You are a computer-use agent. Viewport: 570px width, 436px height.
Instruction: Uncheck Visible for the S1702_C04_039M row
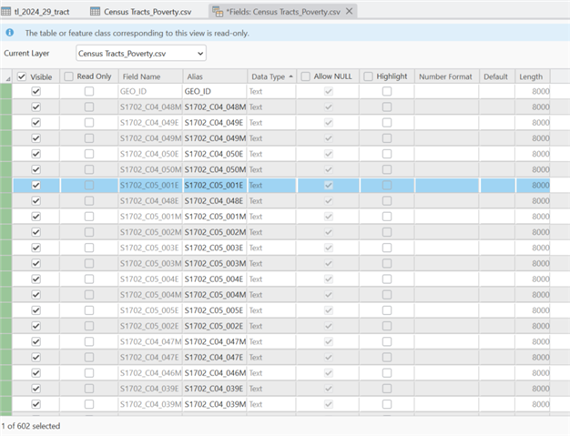point(36,404)
